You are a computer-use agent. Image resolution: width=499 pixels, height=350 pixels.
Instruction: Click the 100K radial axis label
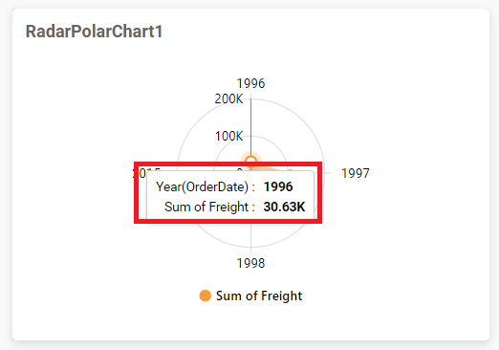click(228, 136)
